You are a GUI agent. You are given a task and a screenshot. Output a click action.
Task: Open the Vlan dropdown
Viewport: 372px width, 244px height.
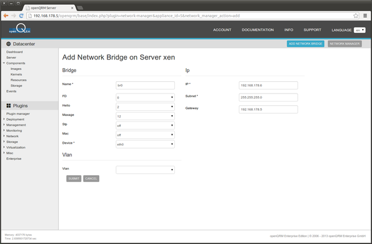[145, 170]
